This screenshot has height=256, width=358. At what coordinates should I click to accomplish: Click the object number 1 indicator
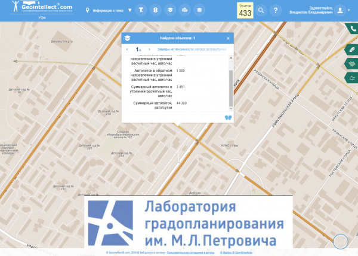coord(138,49)
